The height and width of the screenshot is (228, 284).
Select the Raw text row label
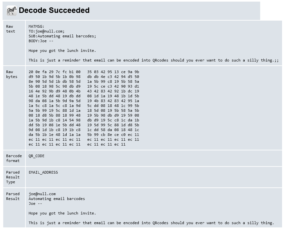coord(10,29)
